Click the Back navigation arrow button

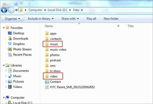[4, 10]
